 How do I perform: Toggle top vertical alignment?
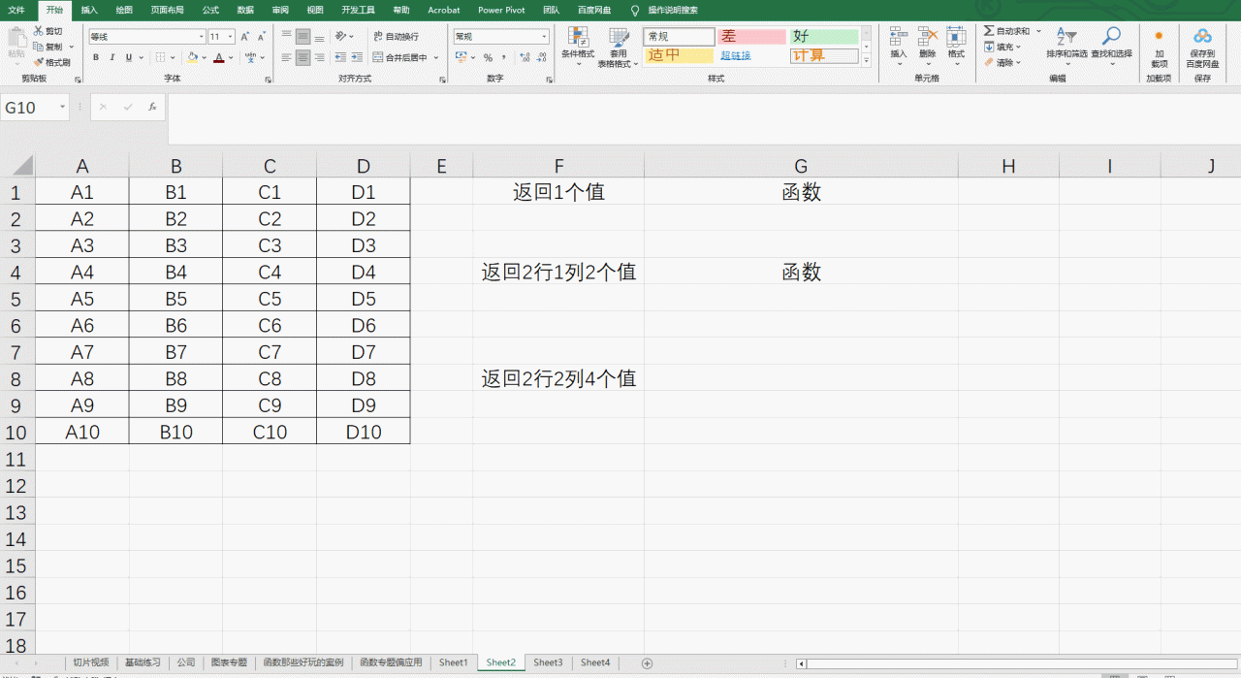point(286,37)
